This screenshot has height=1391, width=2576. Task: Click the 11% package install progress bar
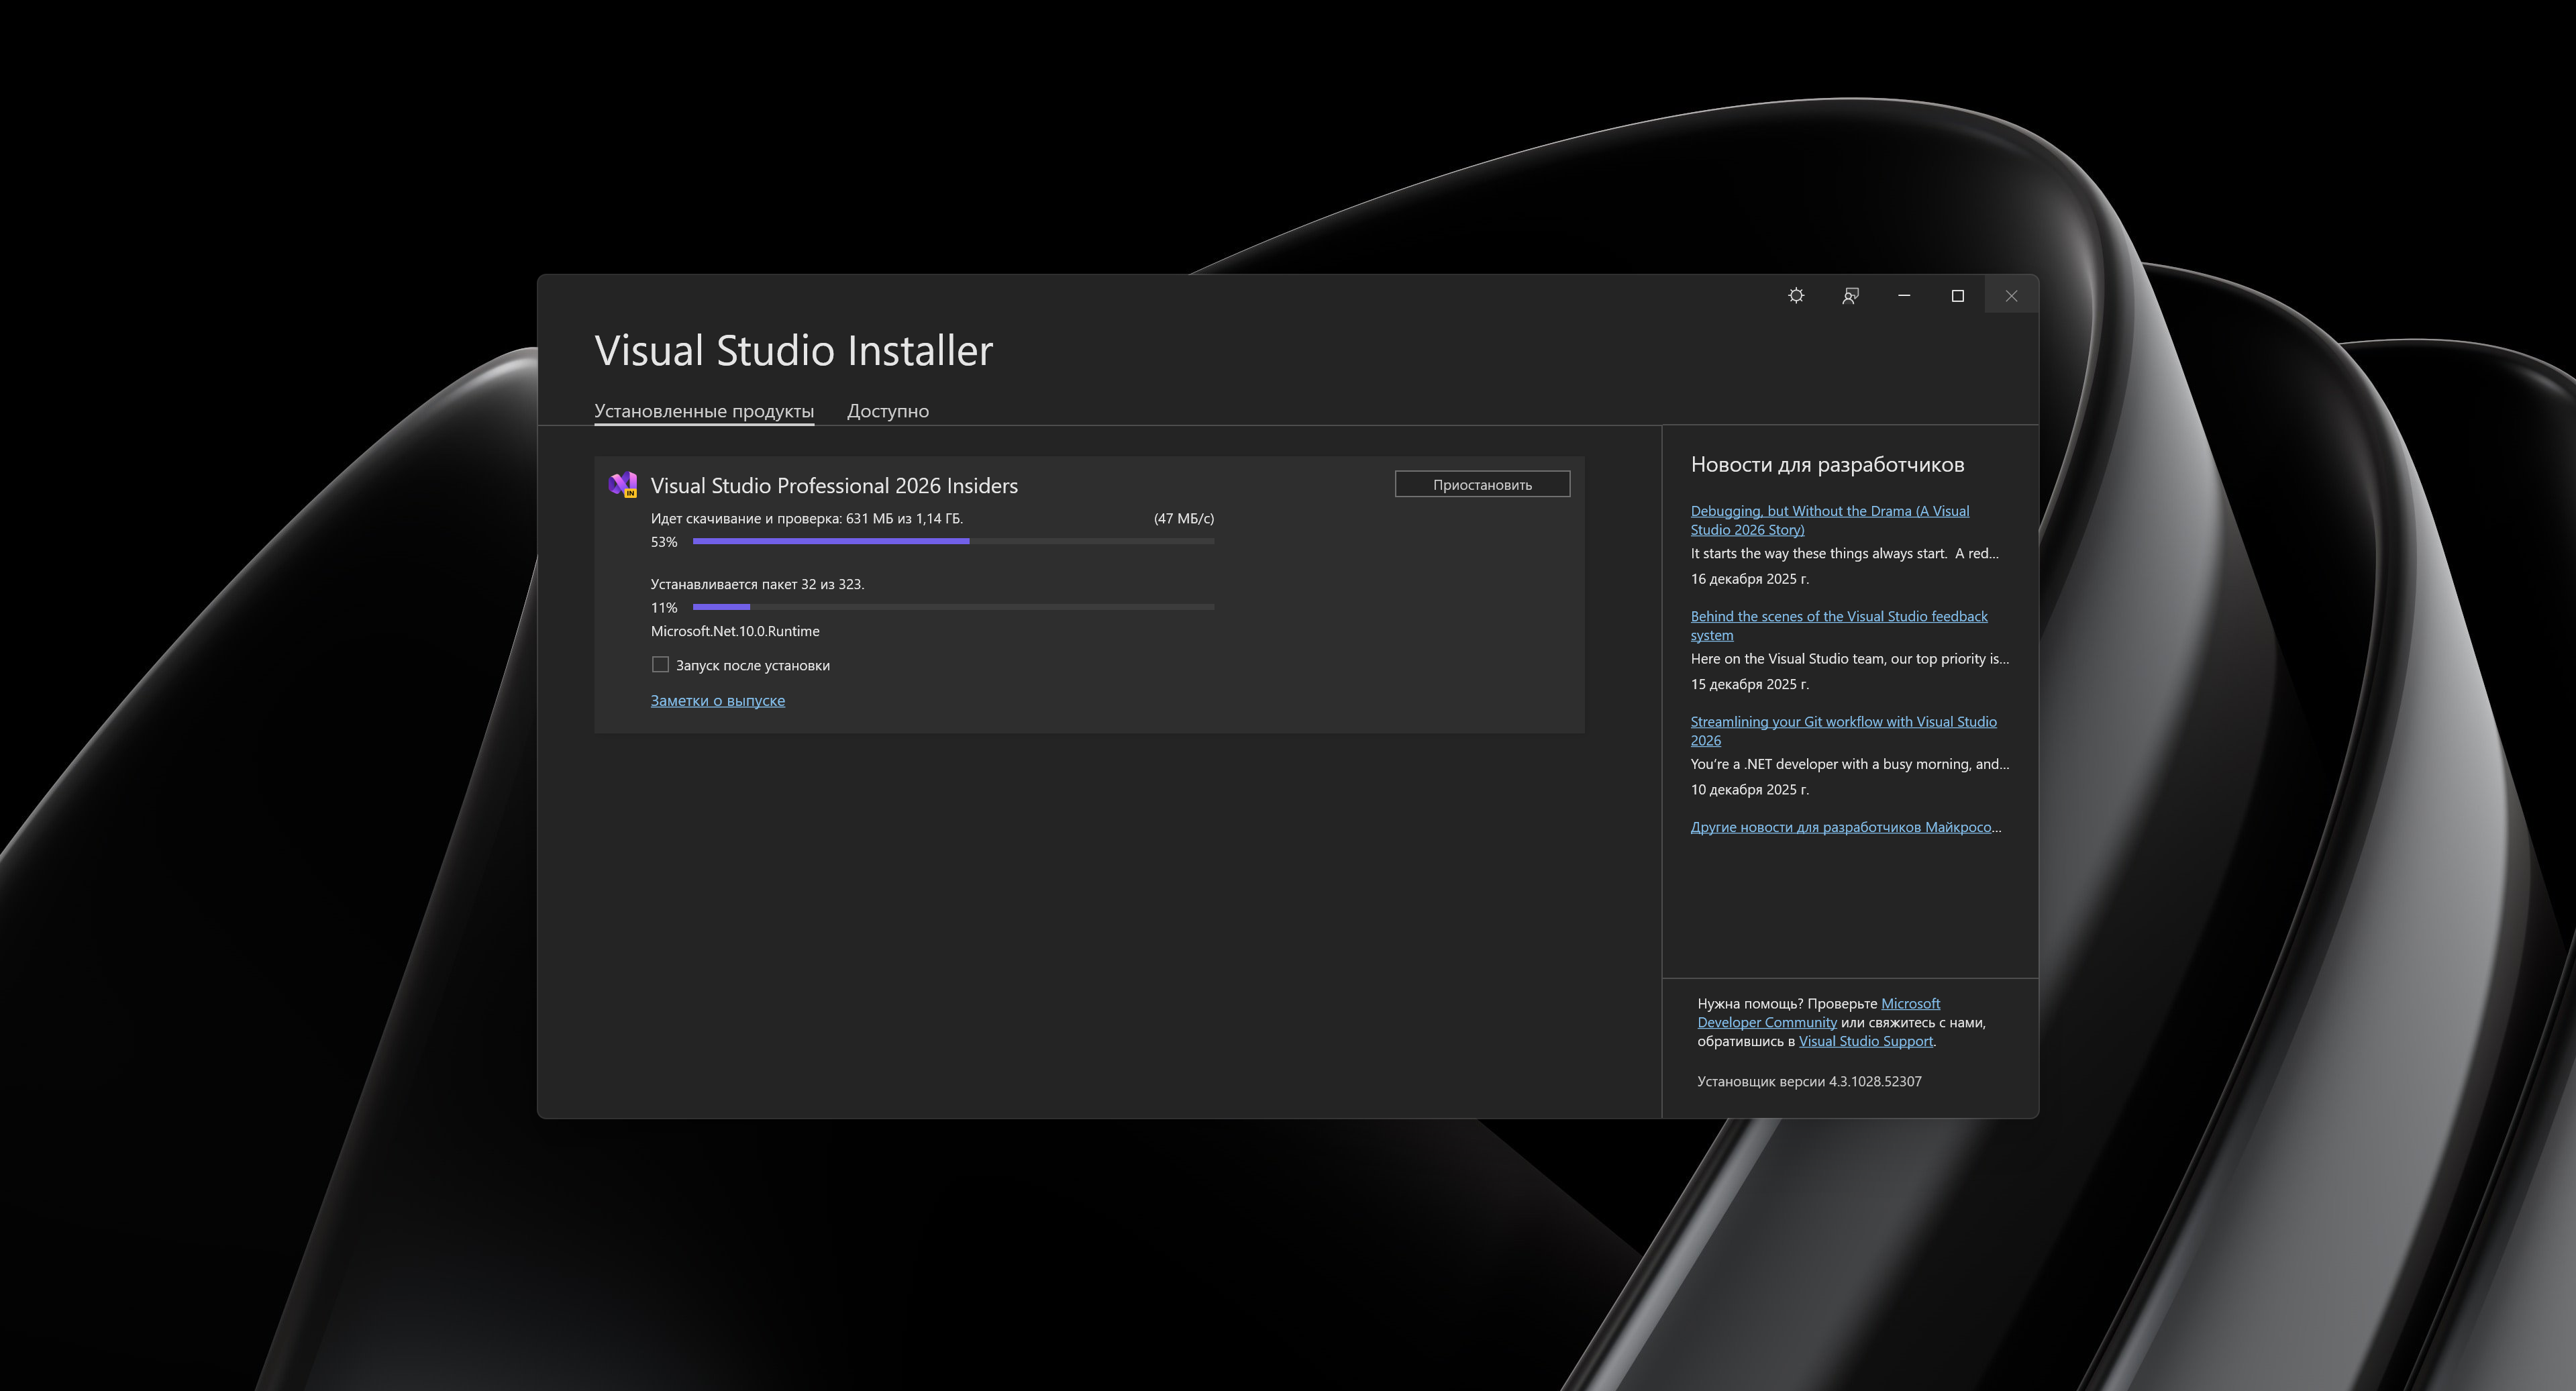coord(952,607)
